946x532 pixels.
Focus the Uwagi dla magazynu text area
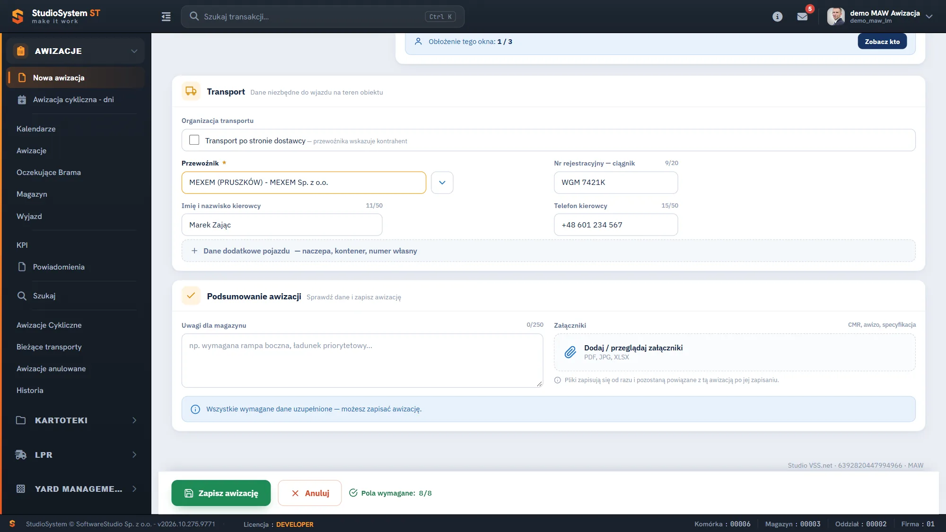coord(362,360)
